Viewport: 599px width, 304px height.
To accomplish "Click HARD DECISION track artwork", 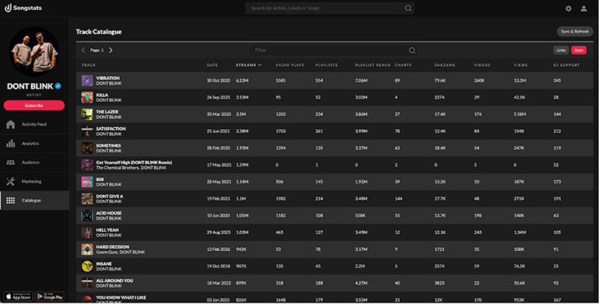I will point(87,249).
